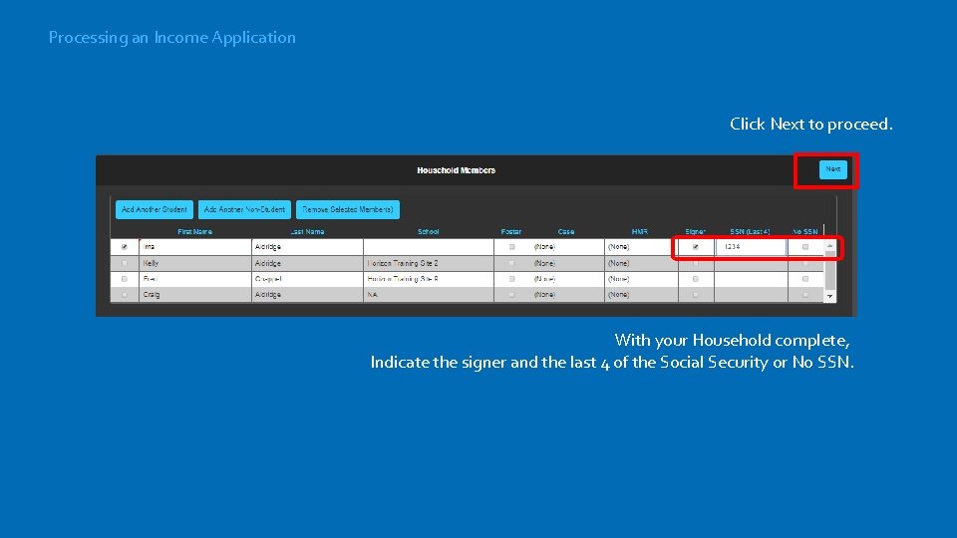Click the SSN (Last 4) column header

[750, 232]
